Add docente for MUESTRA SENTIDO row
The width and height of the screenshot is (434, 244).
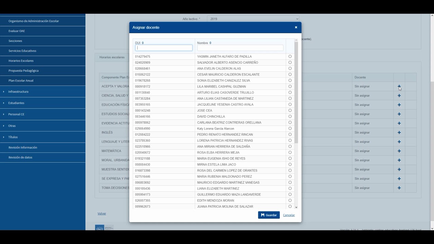coord(399,169)
